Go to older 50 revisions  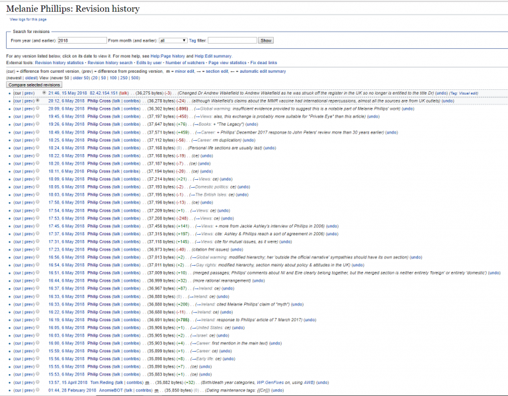[x=78, y=77]
